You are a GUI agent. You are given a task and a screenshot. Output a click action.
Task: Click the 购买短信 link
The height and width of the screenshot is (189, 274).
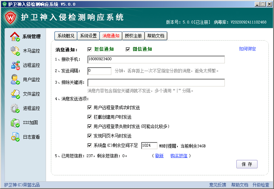pyautogui.click(x=179, y=156)
